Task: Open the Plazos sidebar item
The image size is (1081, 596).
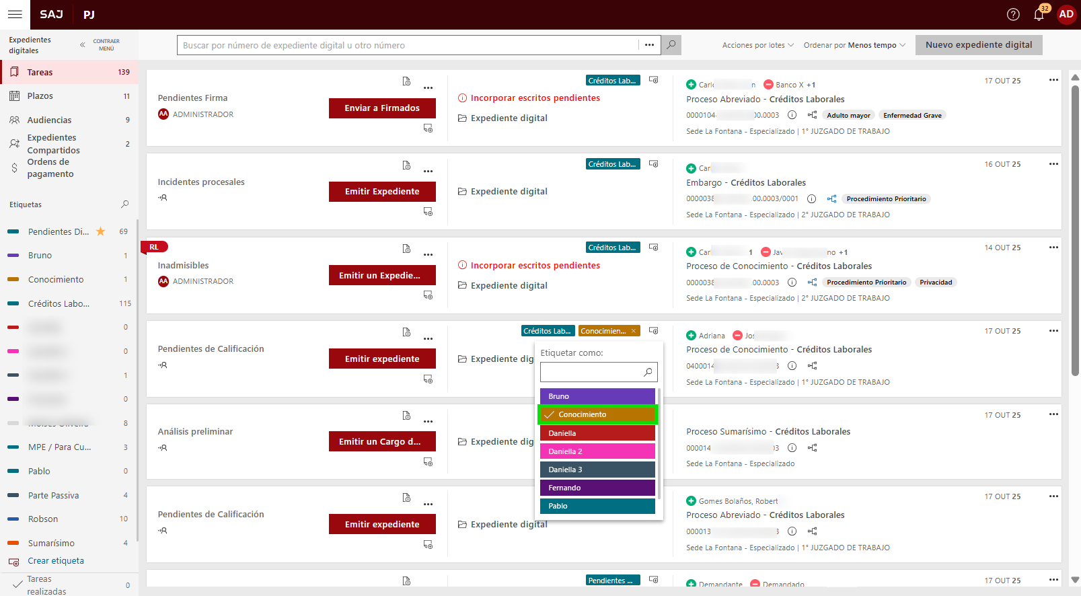Action: click(x=40, y=96)
